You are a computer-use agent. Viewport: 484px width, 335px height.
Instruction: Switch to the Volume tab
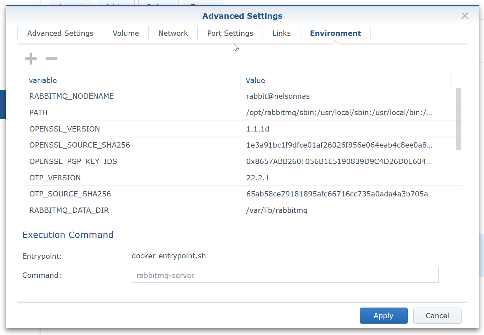pos(126,33)
